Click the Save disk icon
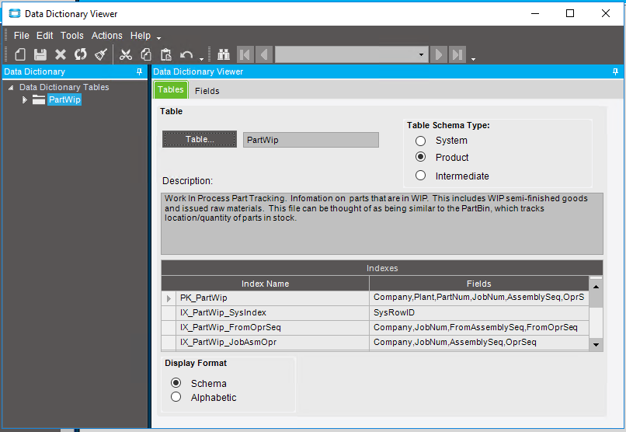 (x=40, y=54)
